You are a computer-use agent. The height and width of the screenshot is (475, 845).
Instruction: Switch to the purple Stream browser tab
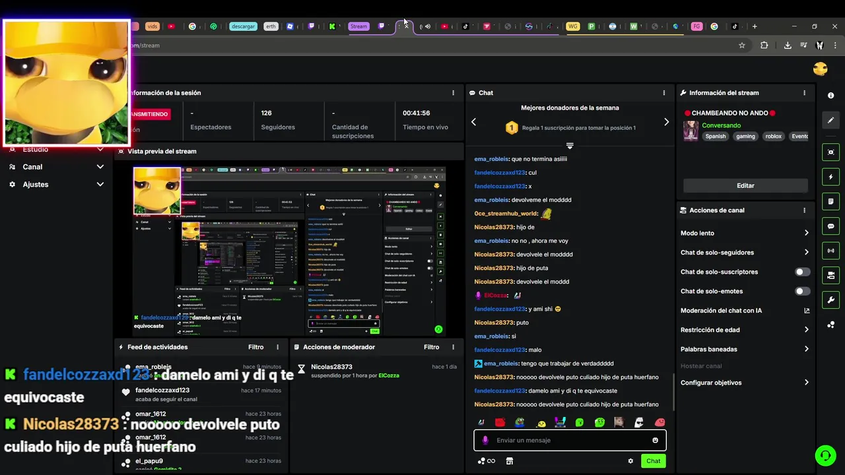click(358, 26)
